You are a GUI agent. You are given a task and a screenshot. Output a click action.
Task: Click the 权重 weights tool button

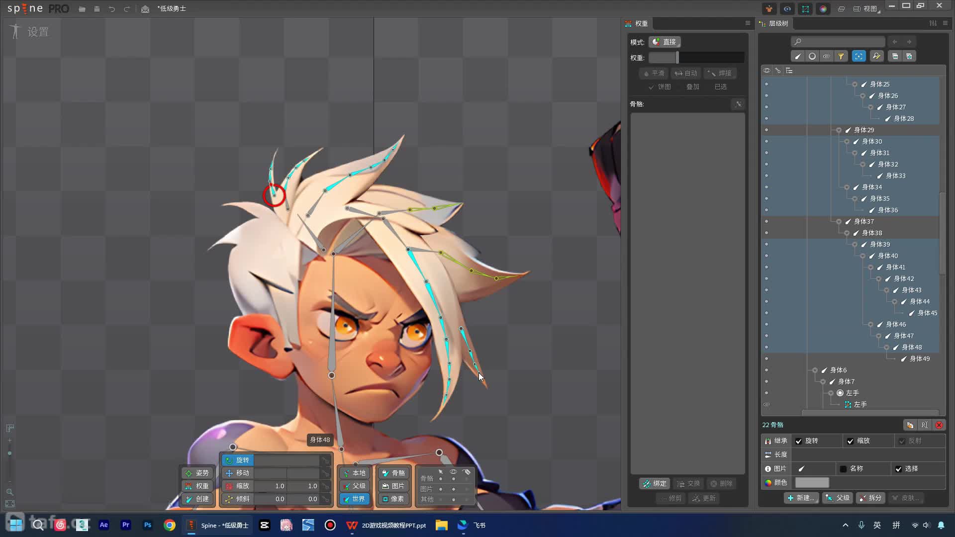197,486
